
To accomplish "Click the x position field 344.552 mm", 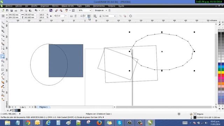I will 14,15.
